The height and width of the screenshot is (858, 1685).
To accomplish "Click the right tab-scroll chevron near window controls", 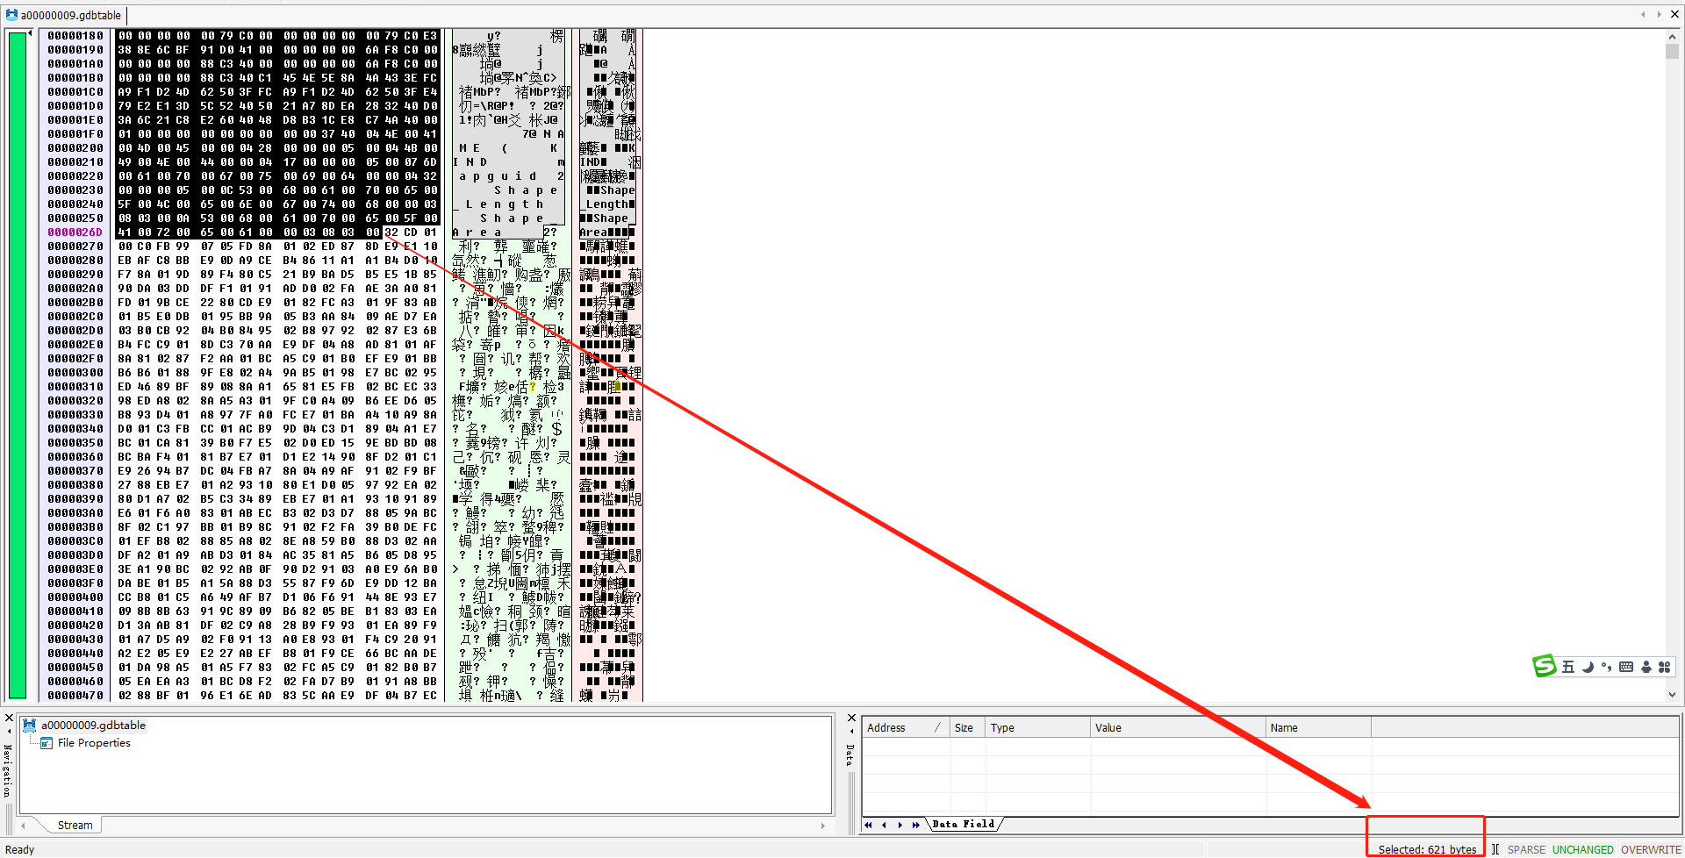I will (x=1658, y=15).
